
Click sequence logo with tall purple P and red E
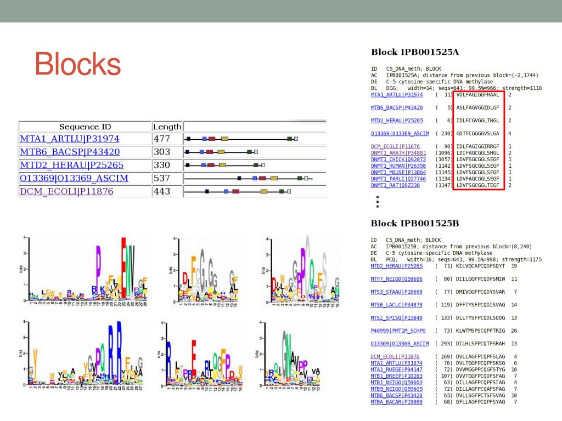84,271
